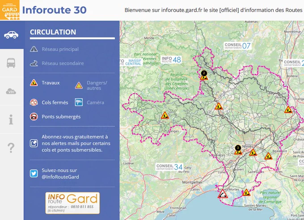This screenshot has height=220, width=304.
Task: Open the drawbridge marker at Aigues-Mortes
Action: point(223,194)
